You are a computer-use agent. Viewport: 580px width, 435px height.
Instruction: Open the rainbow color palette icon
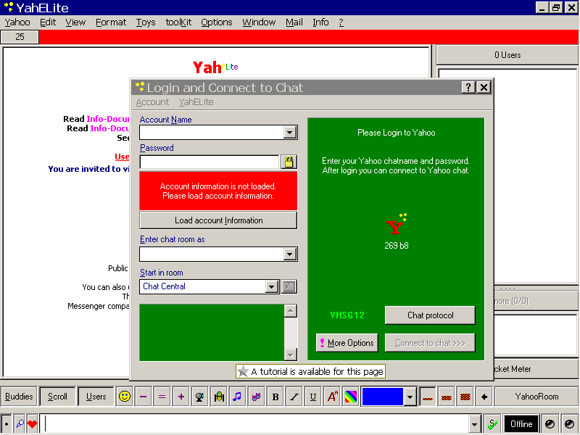pos(351,397)
